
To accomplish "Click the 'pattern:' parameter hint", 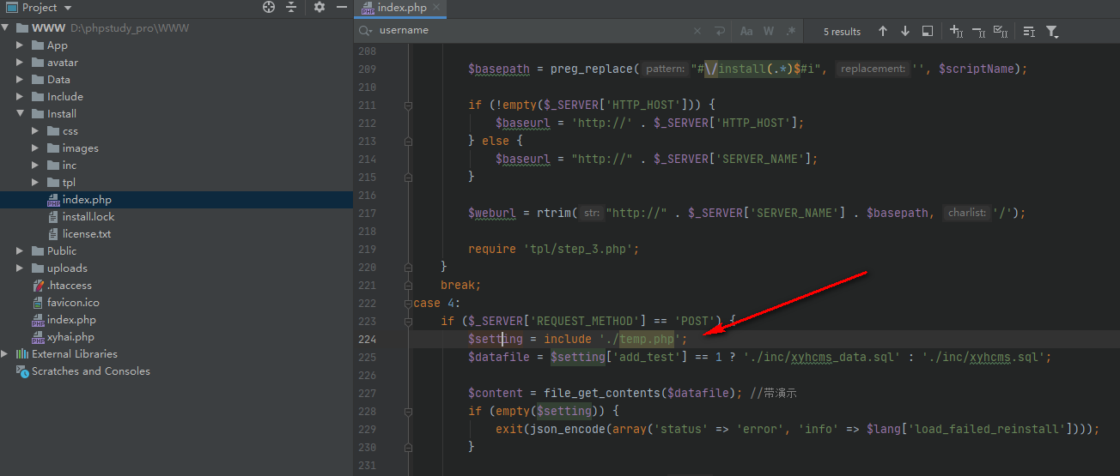I will pos(666,69).
